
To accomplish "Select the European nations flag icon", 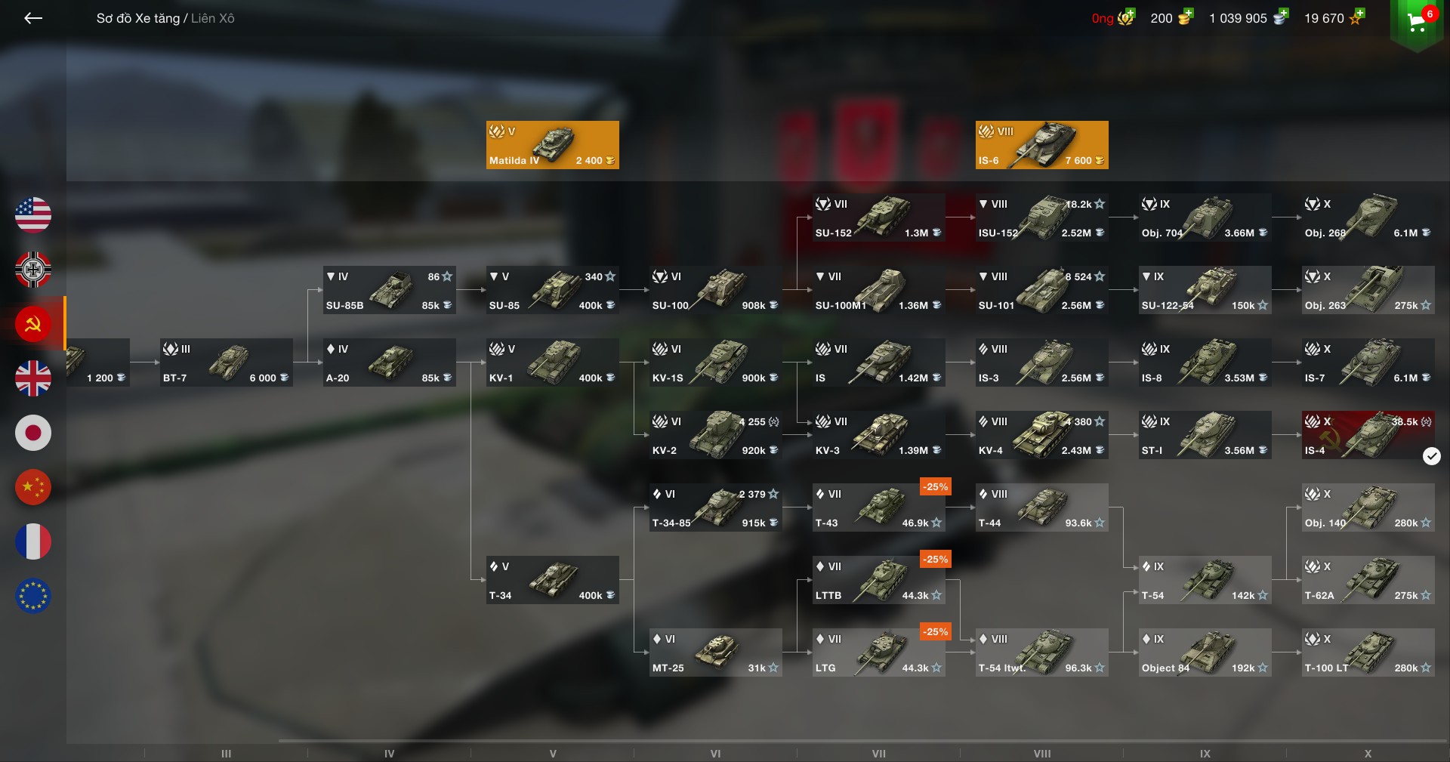I will 33,596.
